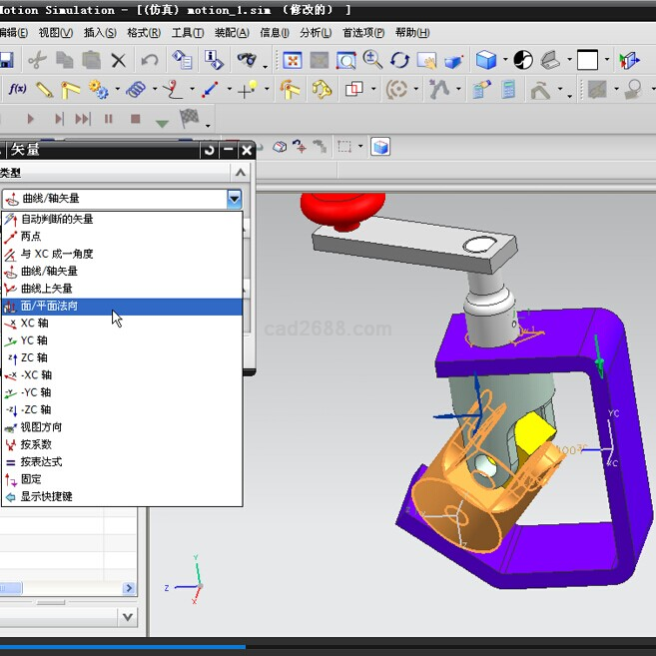Click the checkered flag icon

pos(189,119)
